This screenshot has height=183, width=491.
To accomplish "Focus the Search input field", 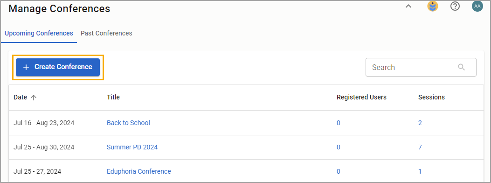I will click(421, 67).
